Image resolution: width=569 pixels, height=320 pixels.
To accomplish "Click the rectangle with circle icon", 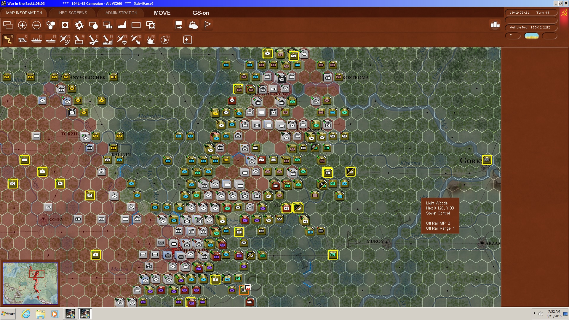I will (93, 25).
